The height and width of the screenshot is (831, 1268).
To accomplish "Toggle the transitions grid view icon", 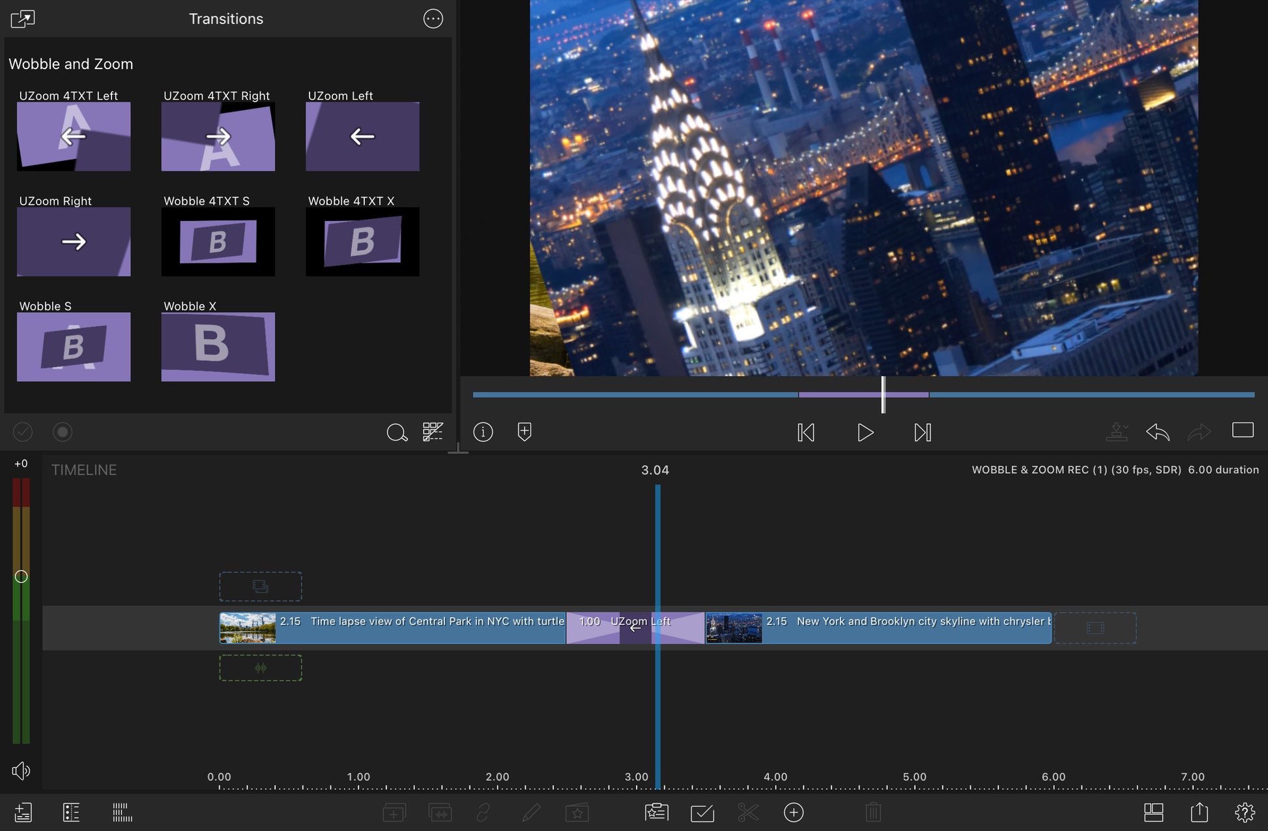I will pyautogui.click(x=433, y=431).
